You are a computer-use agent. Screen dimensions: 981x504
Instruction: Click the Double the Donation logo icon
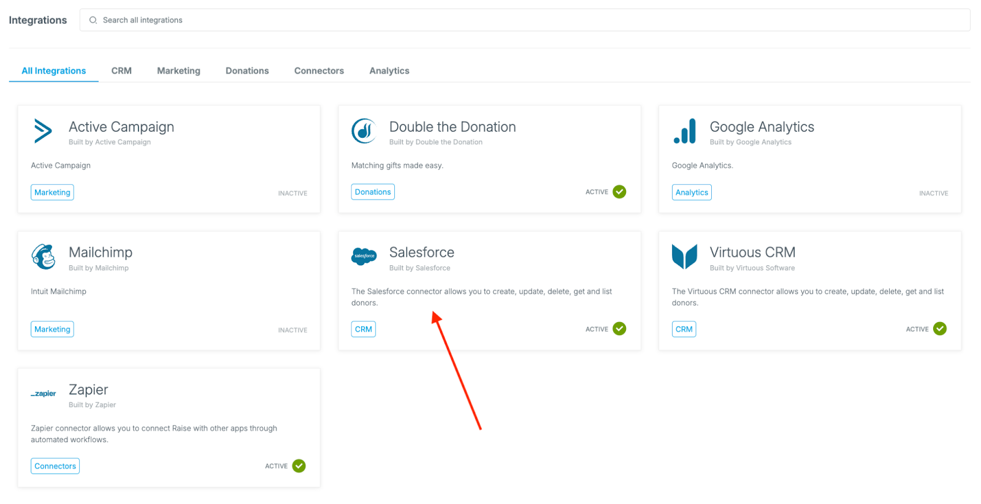click(364, 131)
